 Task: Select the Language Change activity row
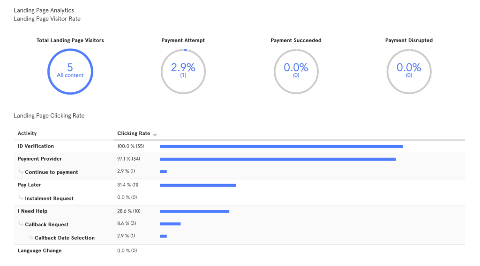(x=240, y=251)
